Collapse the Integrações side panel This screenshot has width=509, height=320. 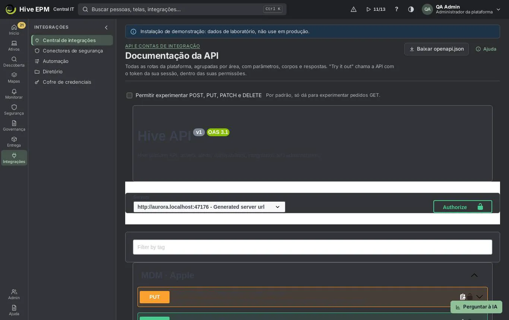tap(106, 28)
